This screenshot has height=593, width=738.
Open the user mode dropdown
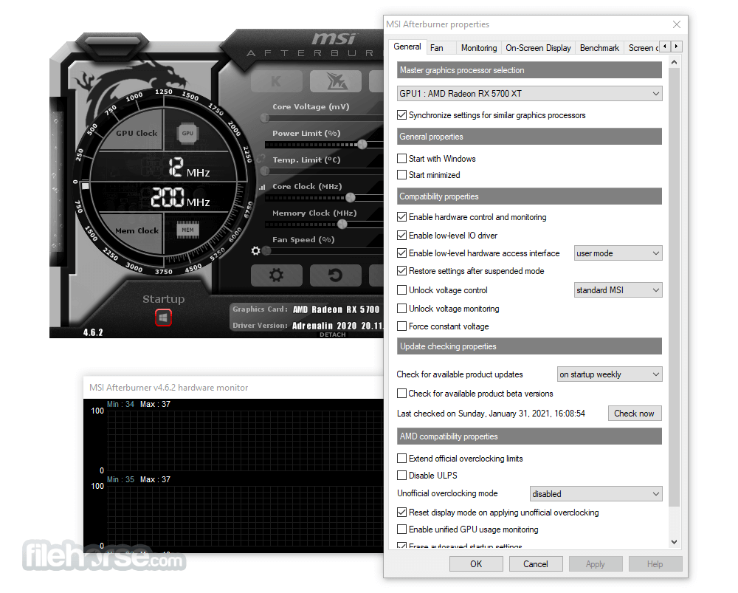[x=618, y=253]
